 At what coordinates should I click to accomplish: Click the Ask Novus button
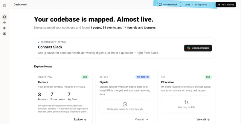(x=226, y=4)
